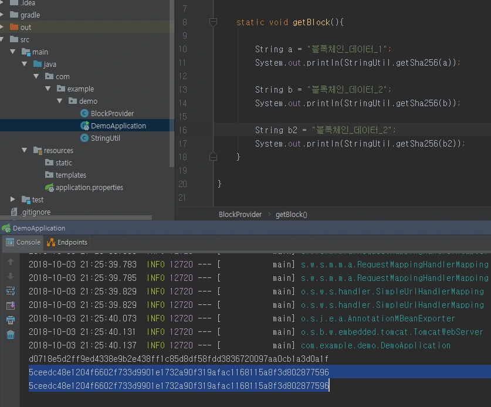This screenshot has width=491, height=407.
Task: Click the down stack trace arrow
Action: [x=11, y=276]
